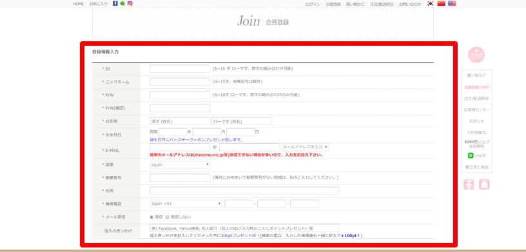Screen dimensions: 526x252
Task: Open 注文/配送照会 in top menu
Action: (x=382, y=4)
